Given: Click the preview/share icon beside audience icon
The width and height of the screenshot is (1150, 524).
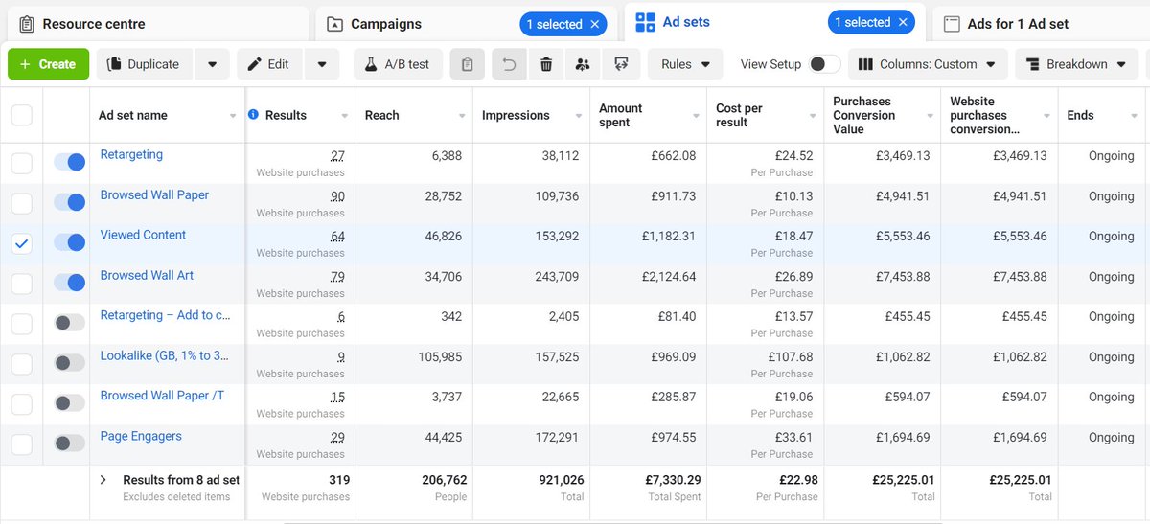Looking at the screenshot, I should [x=621, y=64].
